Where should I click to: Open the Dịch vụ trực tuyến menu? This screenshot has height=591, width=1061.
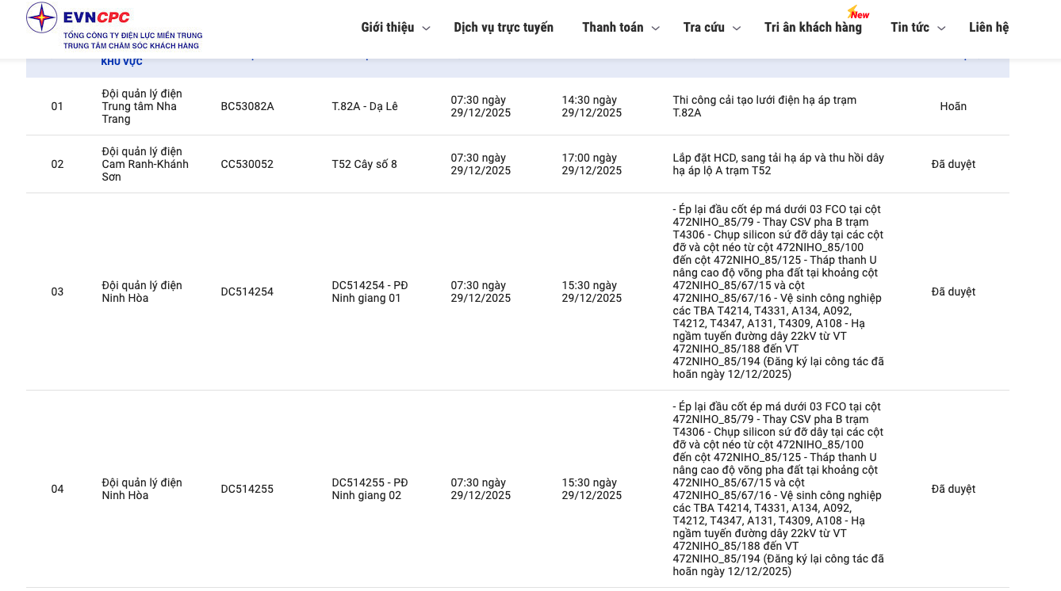(x=504, y=28)
